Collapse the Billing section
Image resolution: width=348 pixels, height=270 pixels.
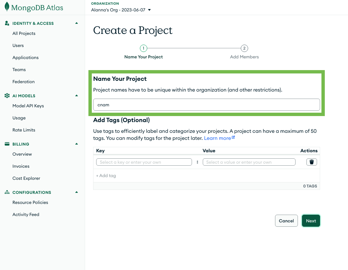pyautogui.click(x=76, y=144)
